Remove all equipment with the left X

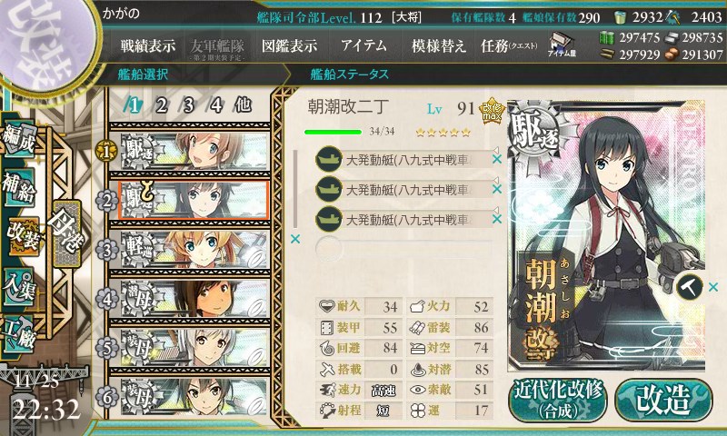coord(294,239)
